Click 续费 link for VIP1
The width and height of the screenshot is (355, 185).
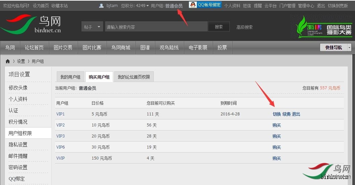coord(286,114)
